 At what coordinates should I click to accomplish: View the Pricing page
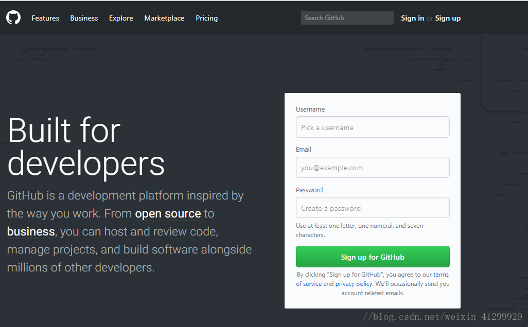click(x=207, y=18)
